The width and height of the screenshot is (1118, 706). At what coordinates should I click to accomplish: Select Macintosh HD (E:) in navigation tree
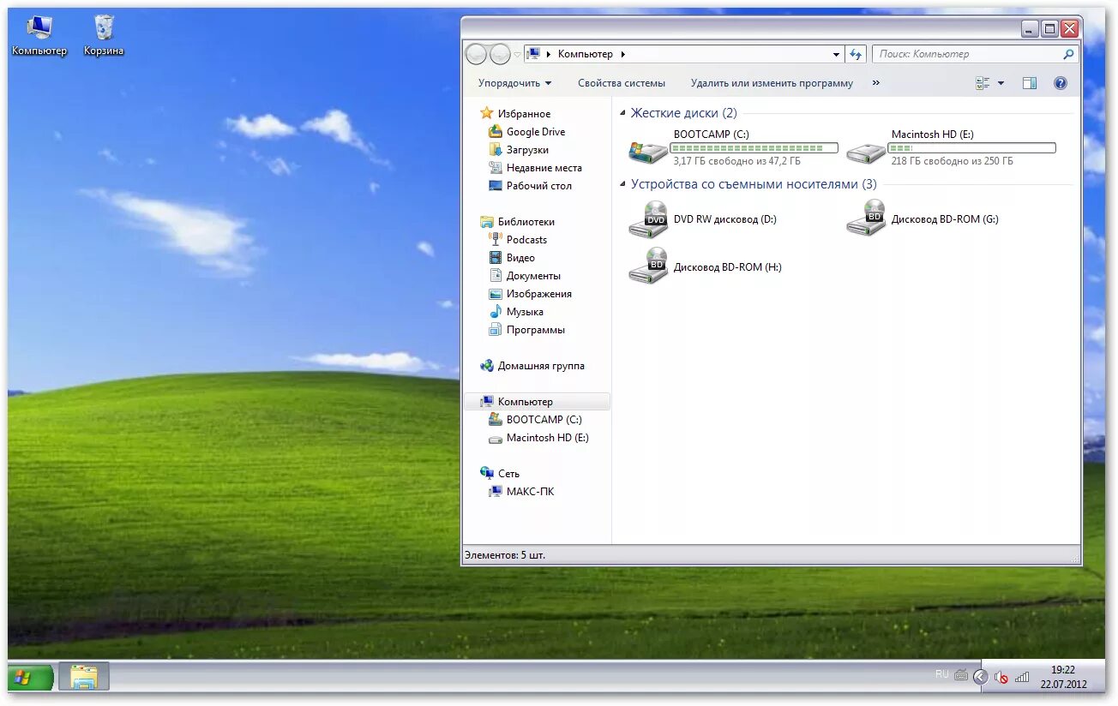[x=538, y=438]
